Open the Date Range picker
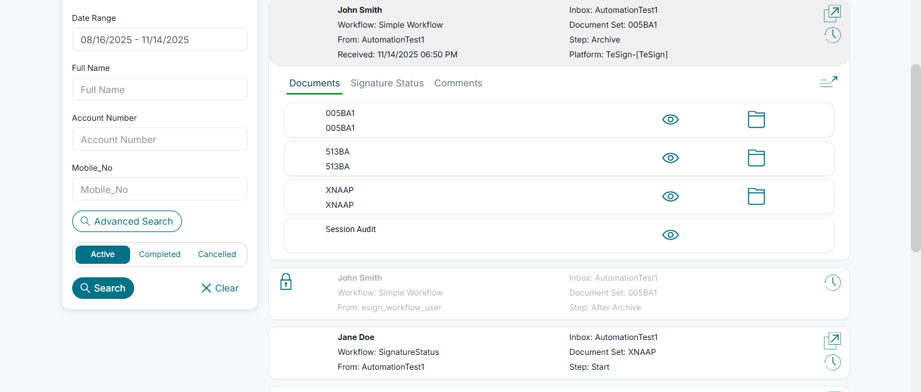 pos(160,40)
